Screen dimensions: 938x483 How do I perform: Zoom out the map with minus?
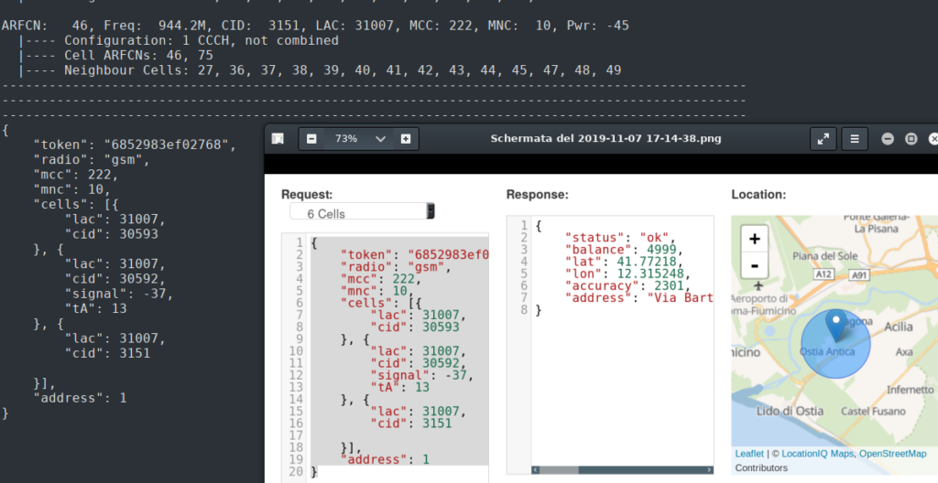tap(755, 264)
